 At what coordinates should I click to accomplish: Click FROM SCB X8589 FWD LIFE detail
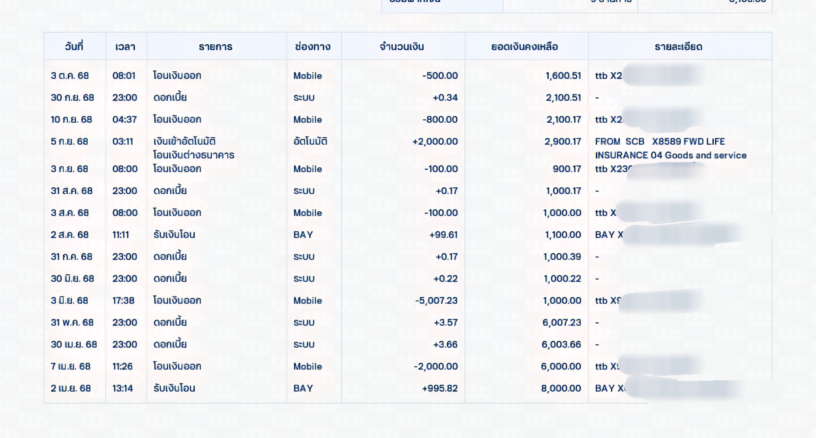tap(660, 141)
